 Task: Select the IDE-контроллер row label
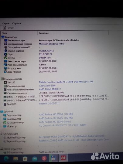click(15, 152)
